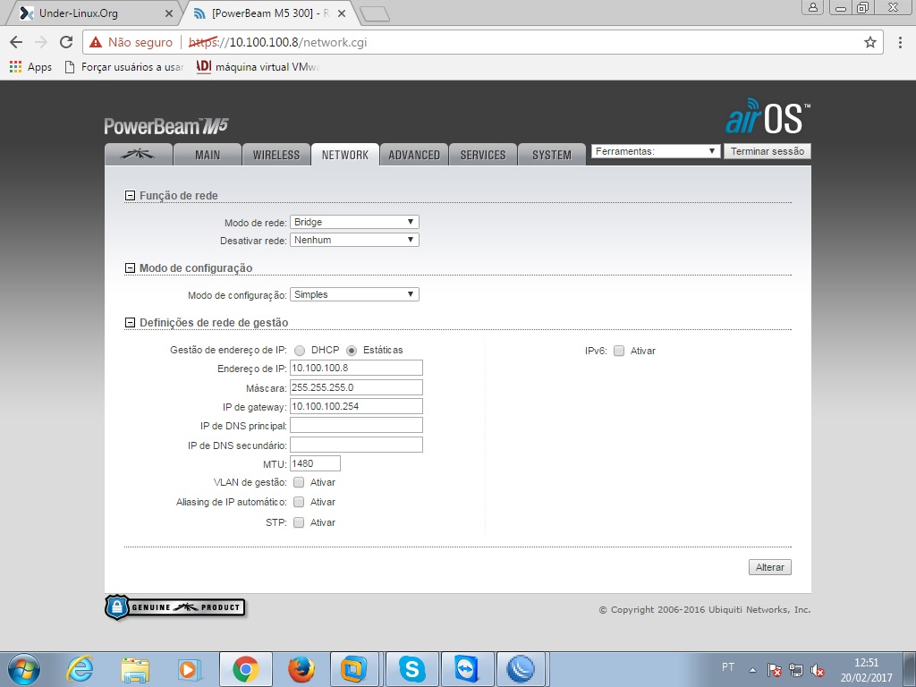This screenshot has height=687, width=916.
Task: Click the PT language indicator
Action: point(728,667)
